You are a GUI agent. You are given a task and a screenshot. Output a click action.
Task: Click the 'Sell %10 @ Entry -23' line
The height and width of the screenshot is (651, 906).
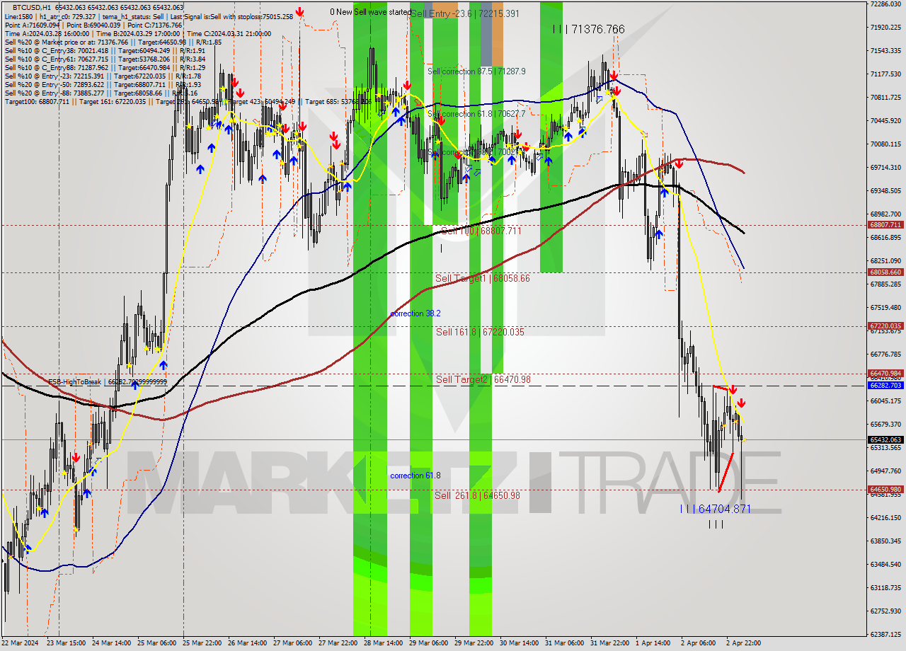click(x=103, y=76)
